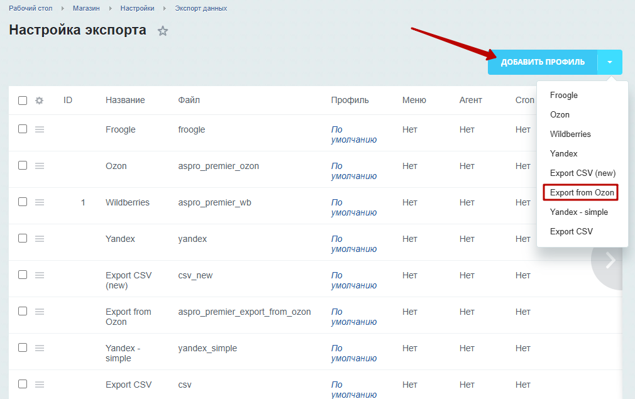
Task: Sort by the Профиль column header
Action: (350, 100)
